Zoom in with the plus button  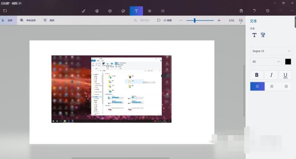point(219,20)
